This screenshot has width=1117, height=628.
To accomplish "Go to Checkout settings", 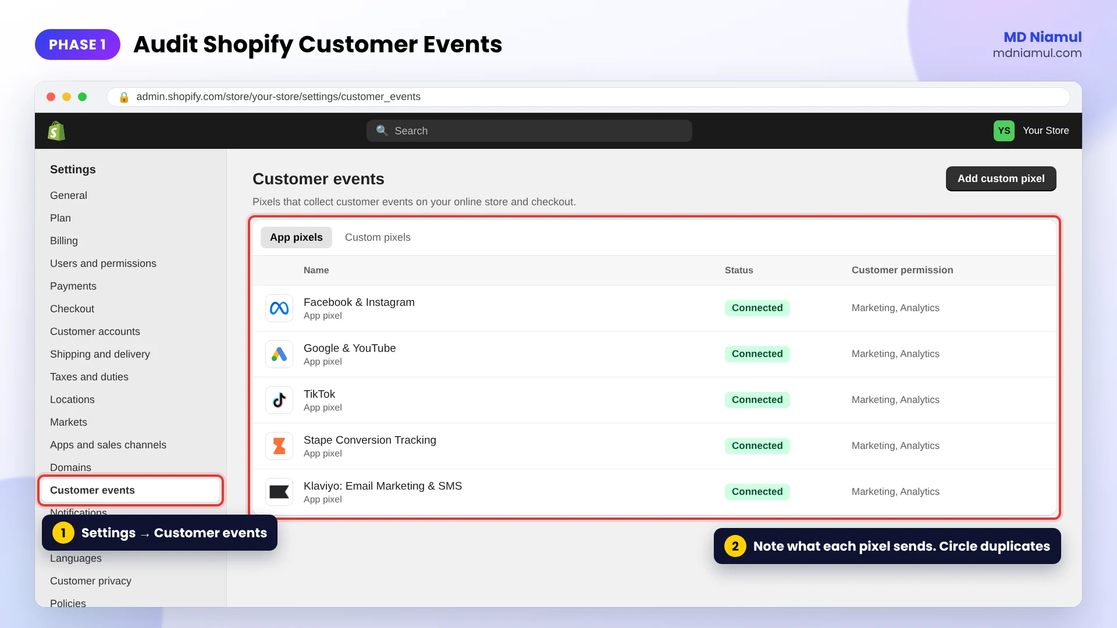I will pos(72,309).
